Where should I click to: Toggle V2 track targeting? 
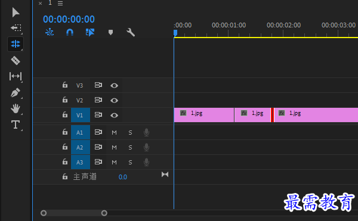click(x=80, y=100)
